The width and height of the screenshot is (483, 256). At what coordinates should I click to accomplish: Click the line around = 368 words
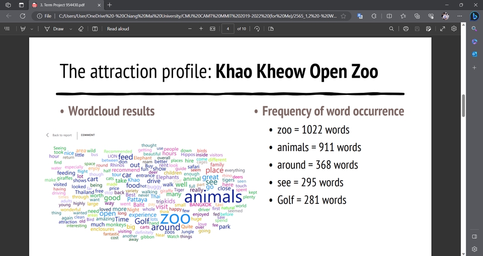pyautogui.click(x=317, y=165)
